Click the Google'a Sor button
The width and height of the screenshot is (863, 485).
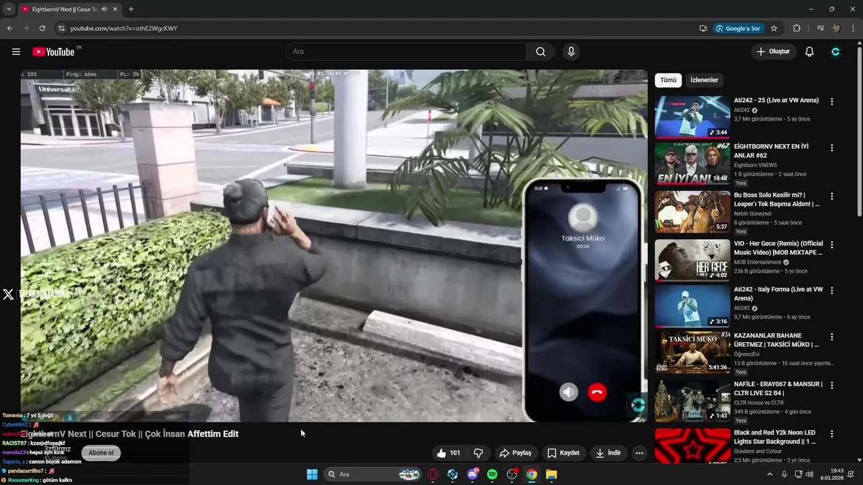(738, 28)
